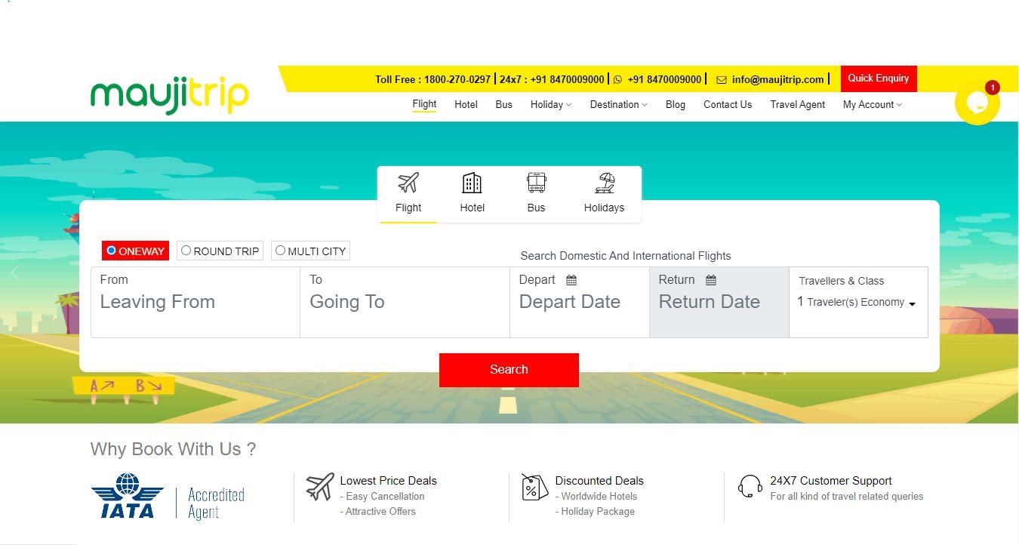
Task: Click the Depart calendar icon
Action: pyautogui.click(x=571, y=280)
